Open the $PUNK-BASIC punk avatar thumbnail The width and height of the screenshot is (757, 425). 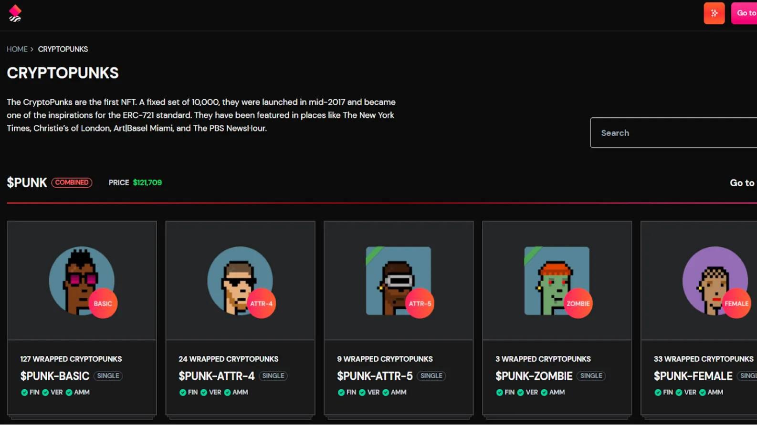pyautogui.click(x=82, y=281)
